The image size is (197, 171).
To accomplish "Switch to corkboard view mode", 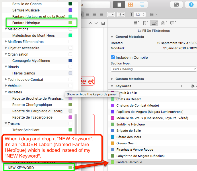I will pyautogui.click(x=130, y=5).
